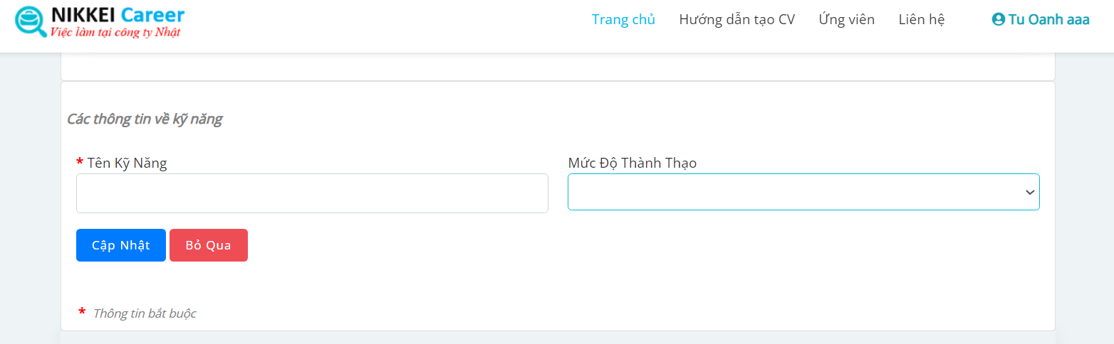Click the NIKKEI Career brand name text
Viewport: 1114px width, 344px height.
(118, 14)
